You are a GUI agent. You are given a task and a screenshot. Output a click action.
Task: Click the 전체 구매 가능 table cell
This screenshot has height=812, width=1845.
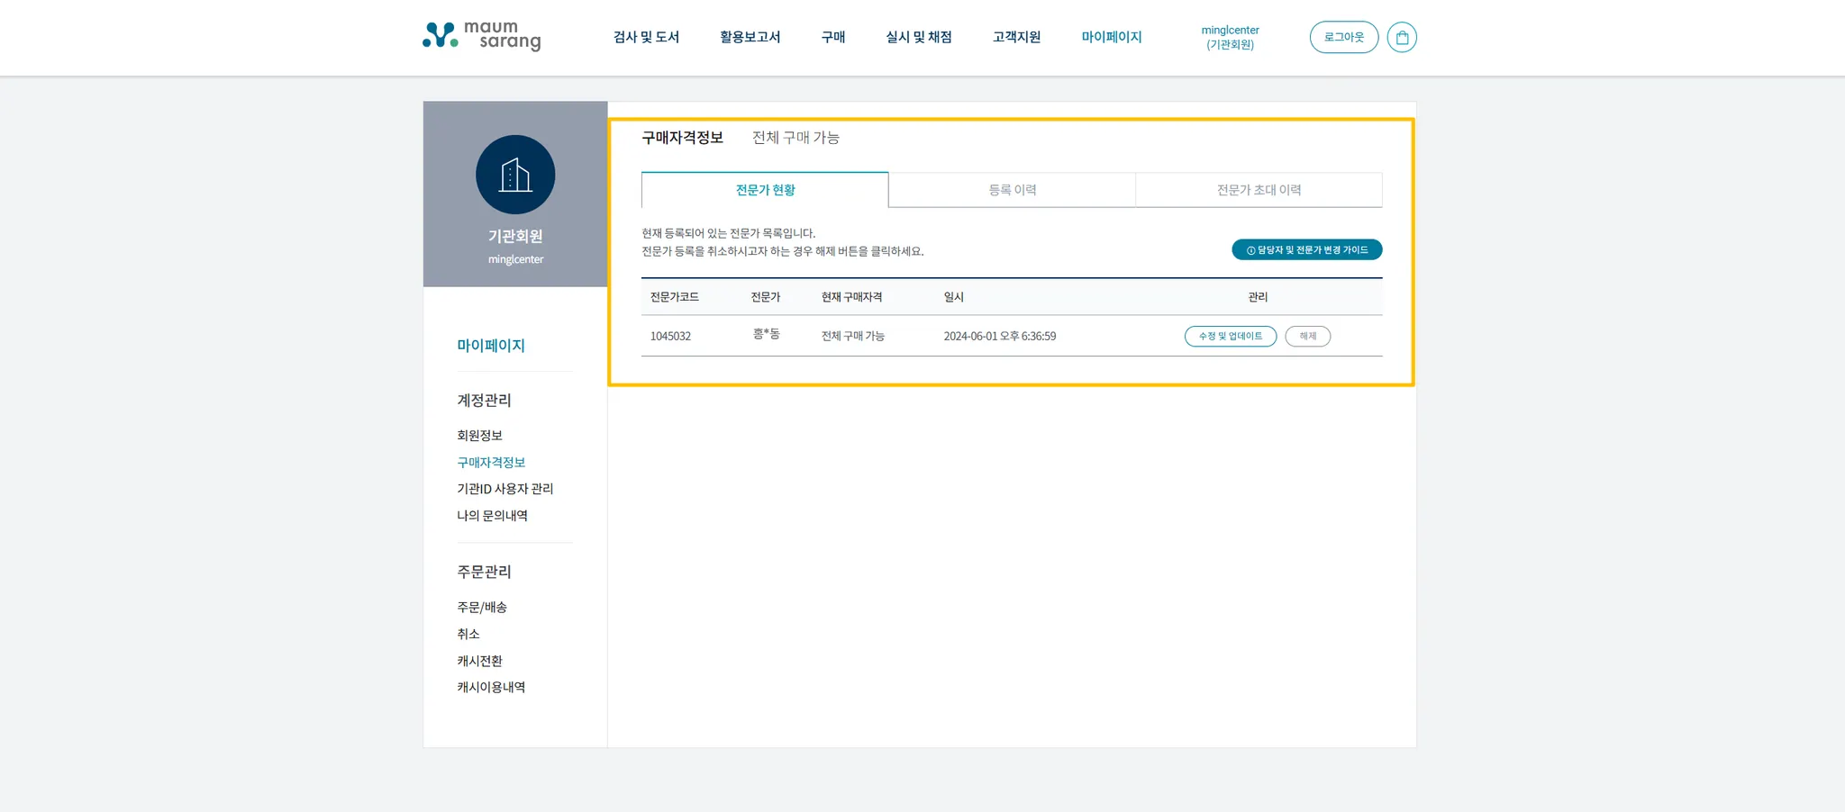pyautogui.click(x=852, y=337)
